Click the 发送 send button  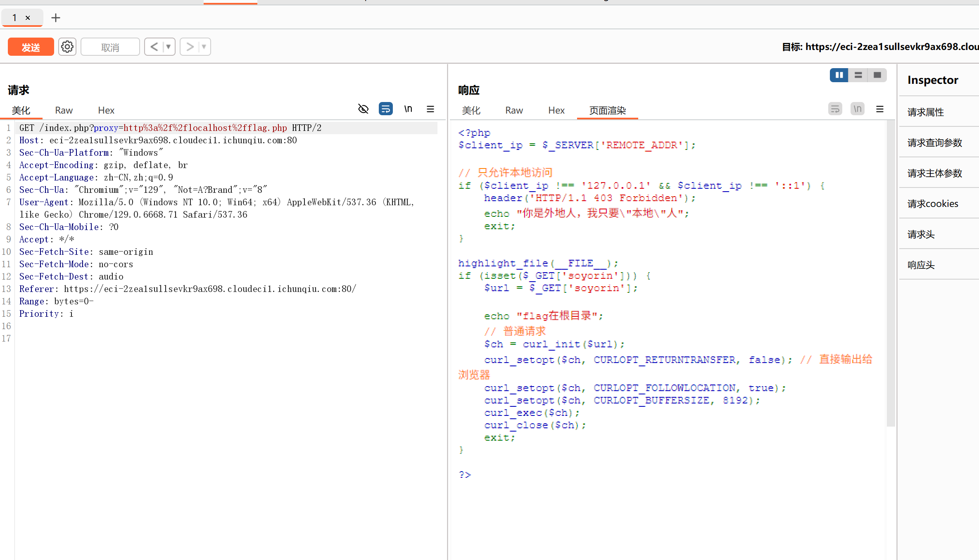[31, 47]
